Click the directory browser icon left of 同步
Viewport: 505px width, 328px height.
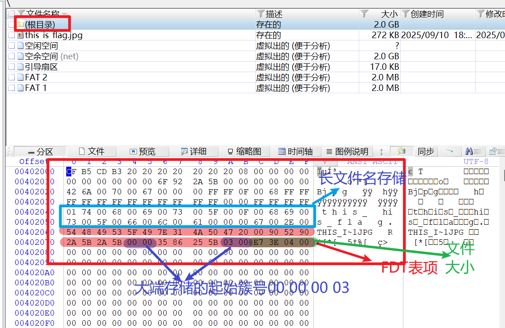coord(402,151)
